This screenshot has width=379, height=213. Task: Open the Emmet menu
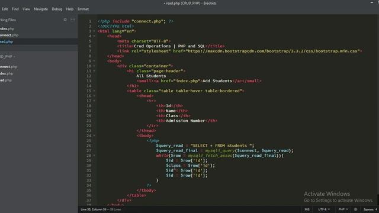pos(83,9)
